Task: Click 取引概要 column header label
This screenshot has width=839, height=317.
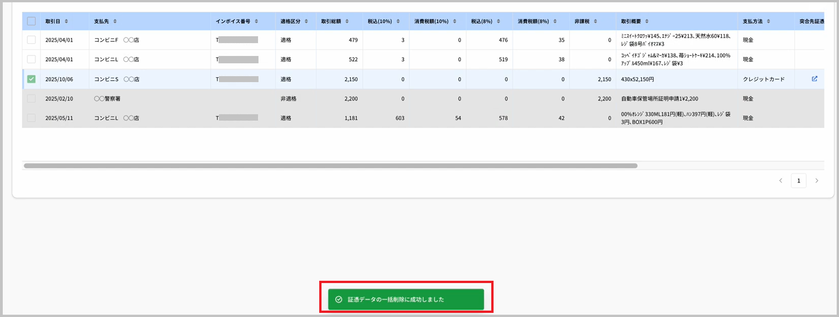Action: [x=631, y=22]
